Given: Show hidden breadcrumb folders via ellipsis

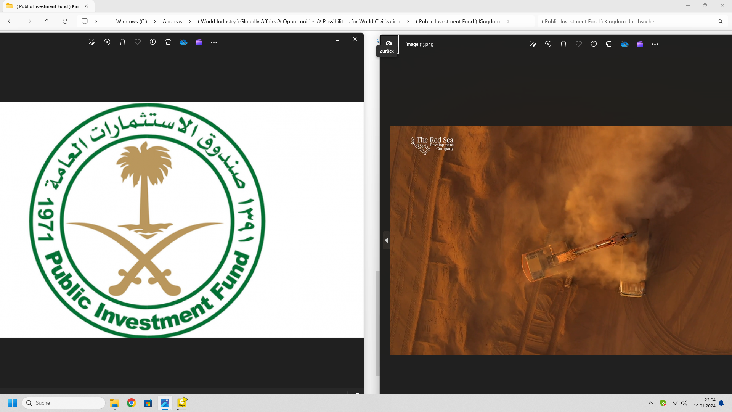Looking at the screenshot, I should [x=107, y=21].
